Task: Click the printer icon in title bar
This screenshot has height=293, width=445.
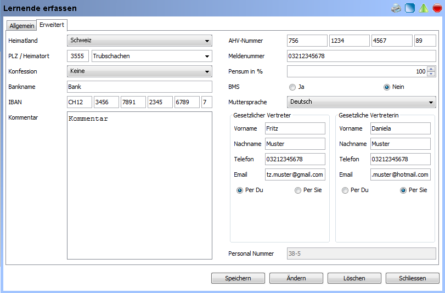Action: (x=396, y=8)
